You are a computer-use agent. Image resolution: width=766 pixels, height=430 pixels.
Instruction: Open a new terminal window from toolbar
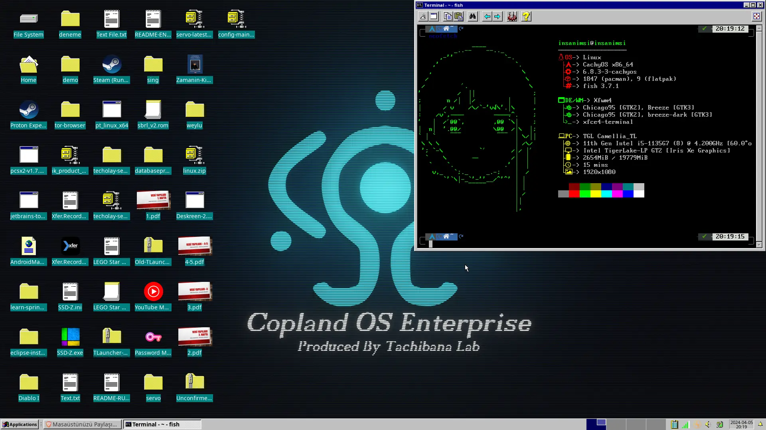(x=434, y=16)
